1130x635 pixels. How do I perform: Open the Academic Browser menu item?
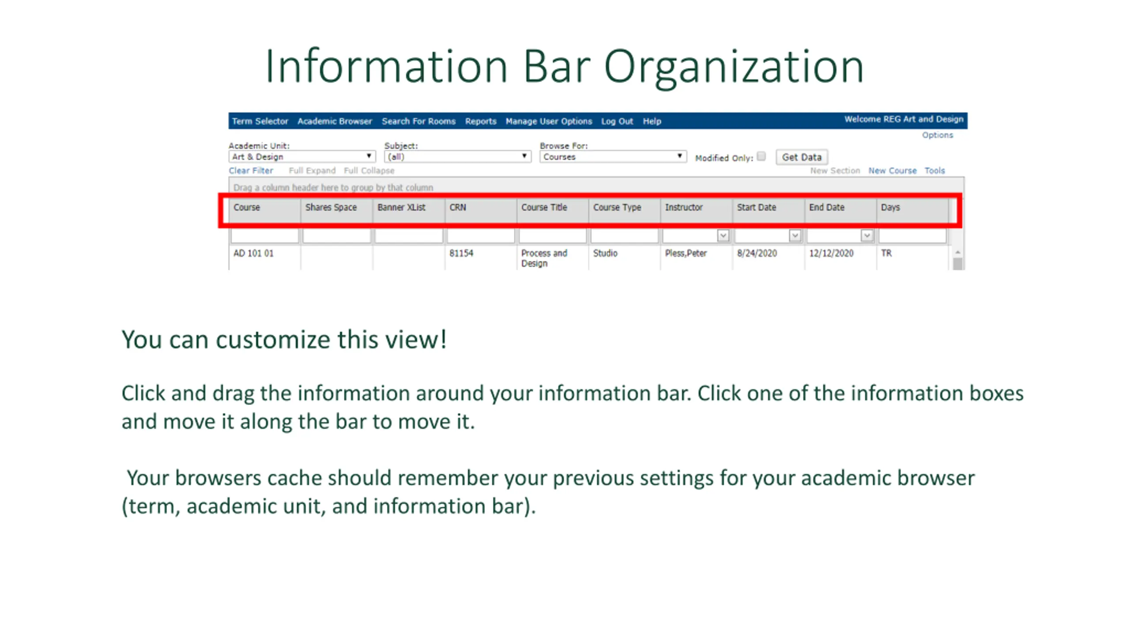pos(335,121)
